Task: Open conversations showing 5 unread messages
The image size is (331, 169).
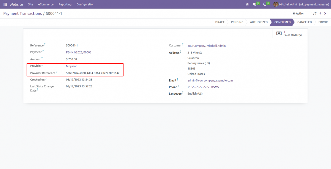Action: [x=254, y=4]
